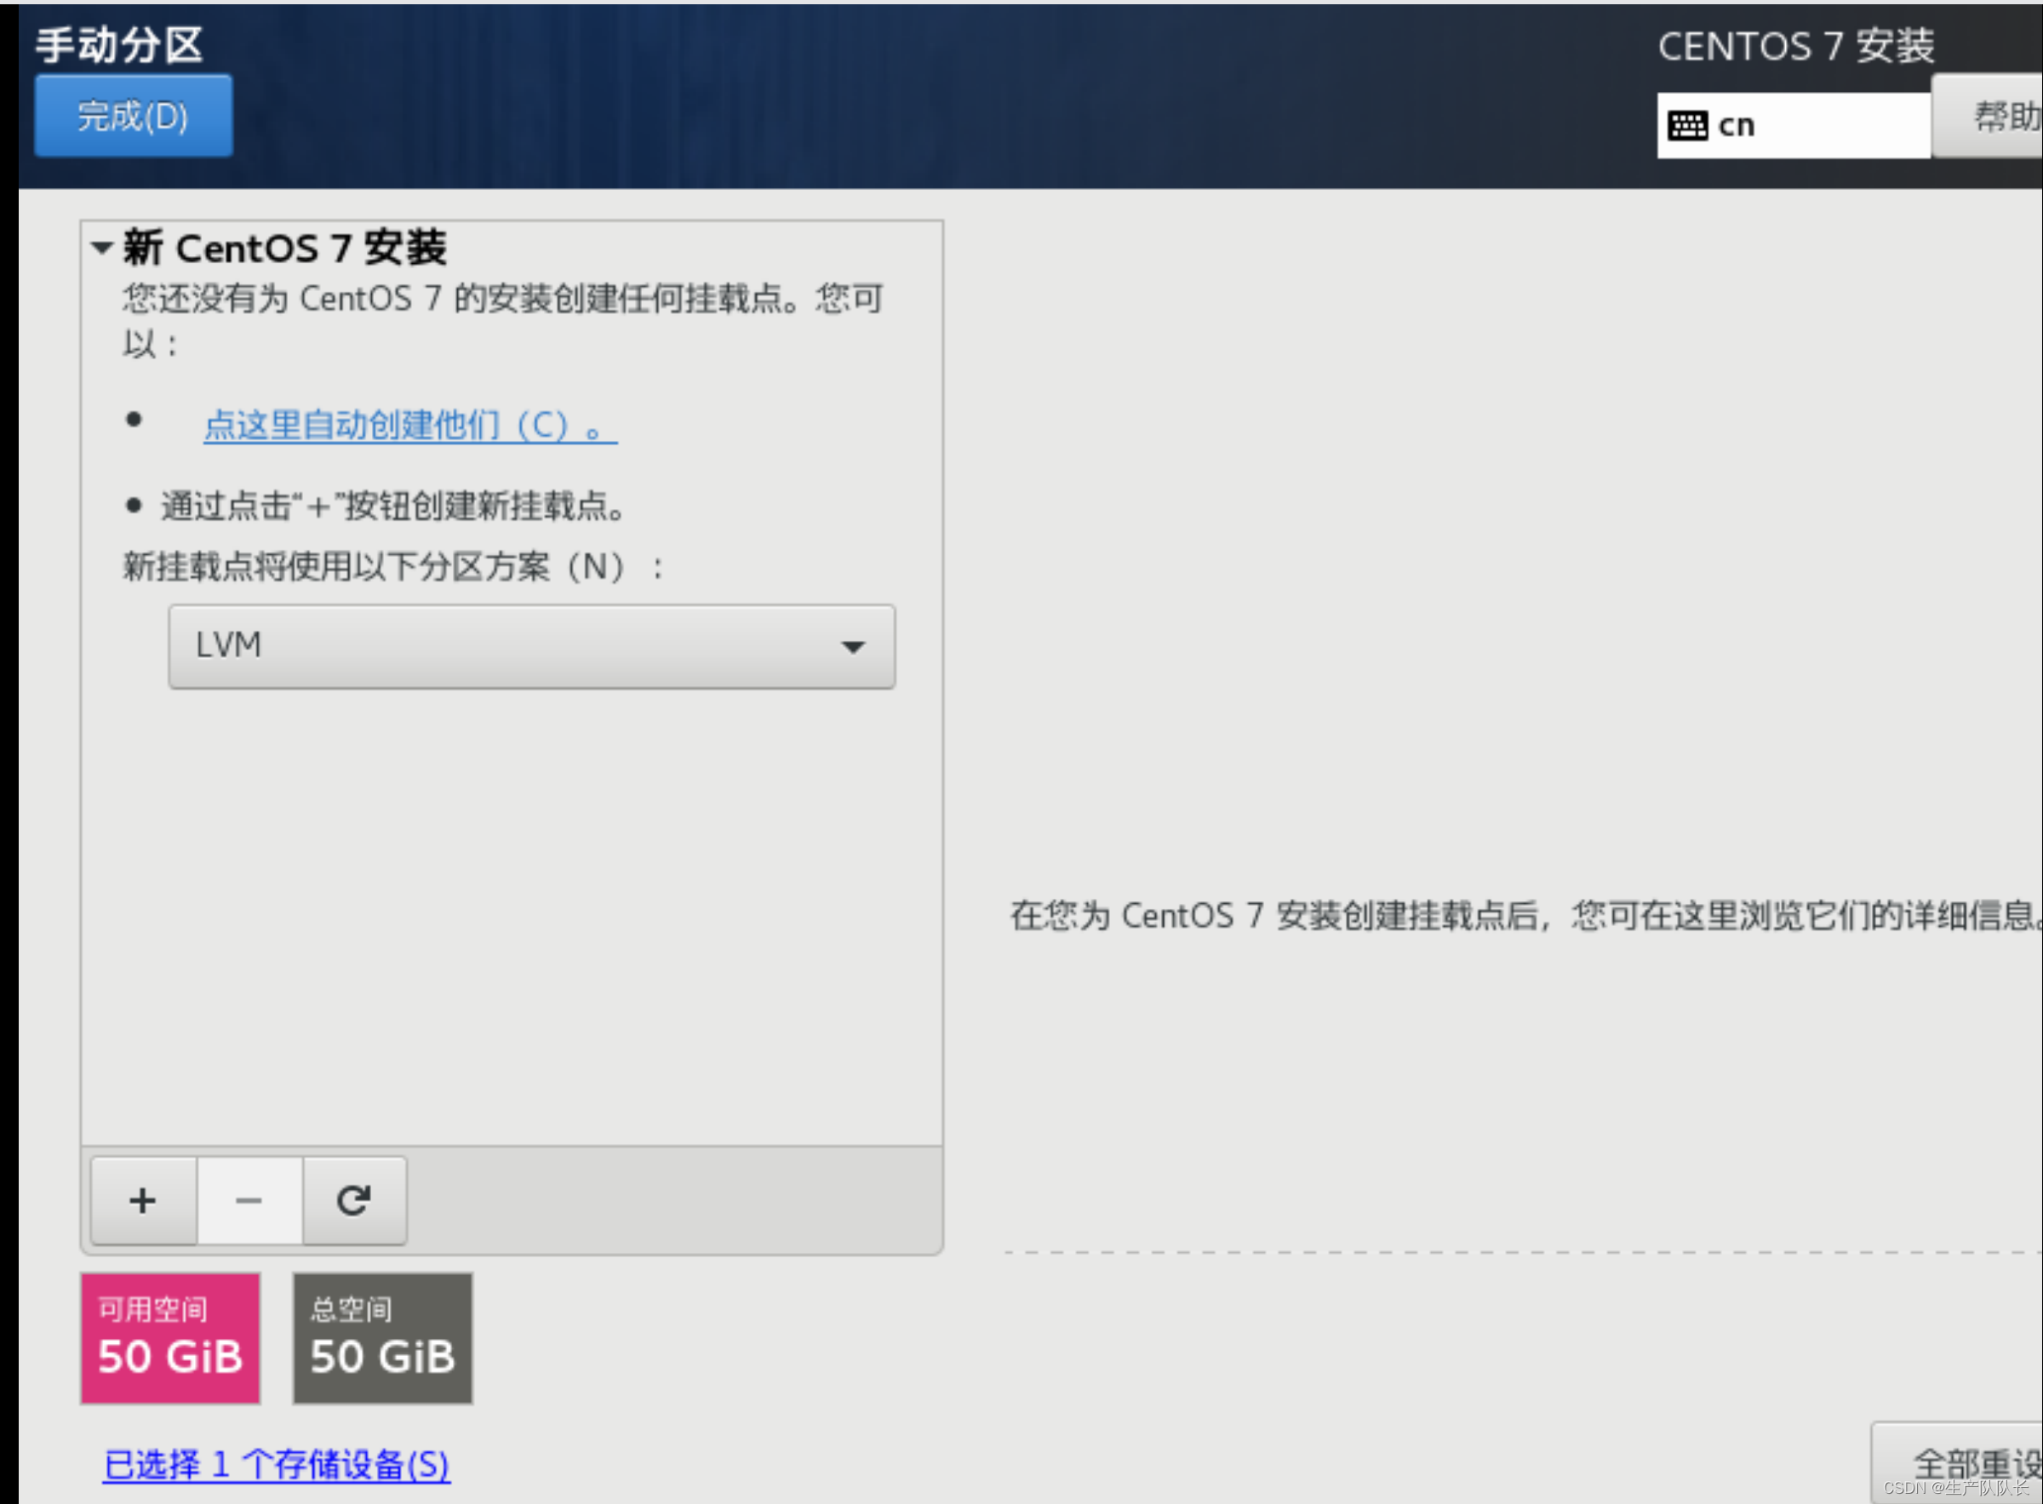Open 已选择 1 个存储设备(S) link
The height and width of the screenshot is (1504, 2043).
(276, 1465)
